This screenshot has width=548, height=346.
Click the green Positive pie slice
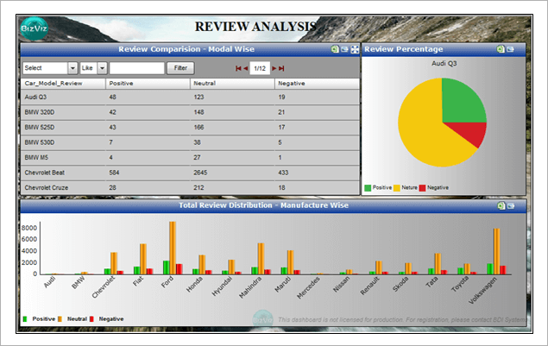tap(462, 103)
